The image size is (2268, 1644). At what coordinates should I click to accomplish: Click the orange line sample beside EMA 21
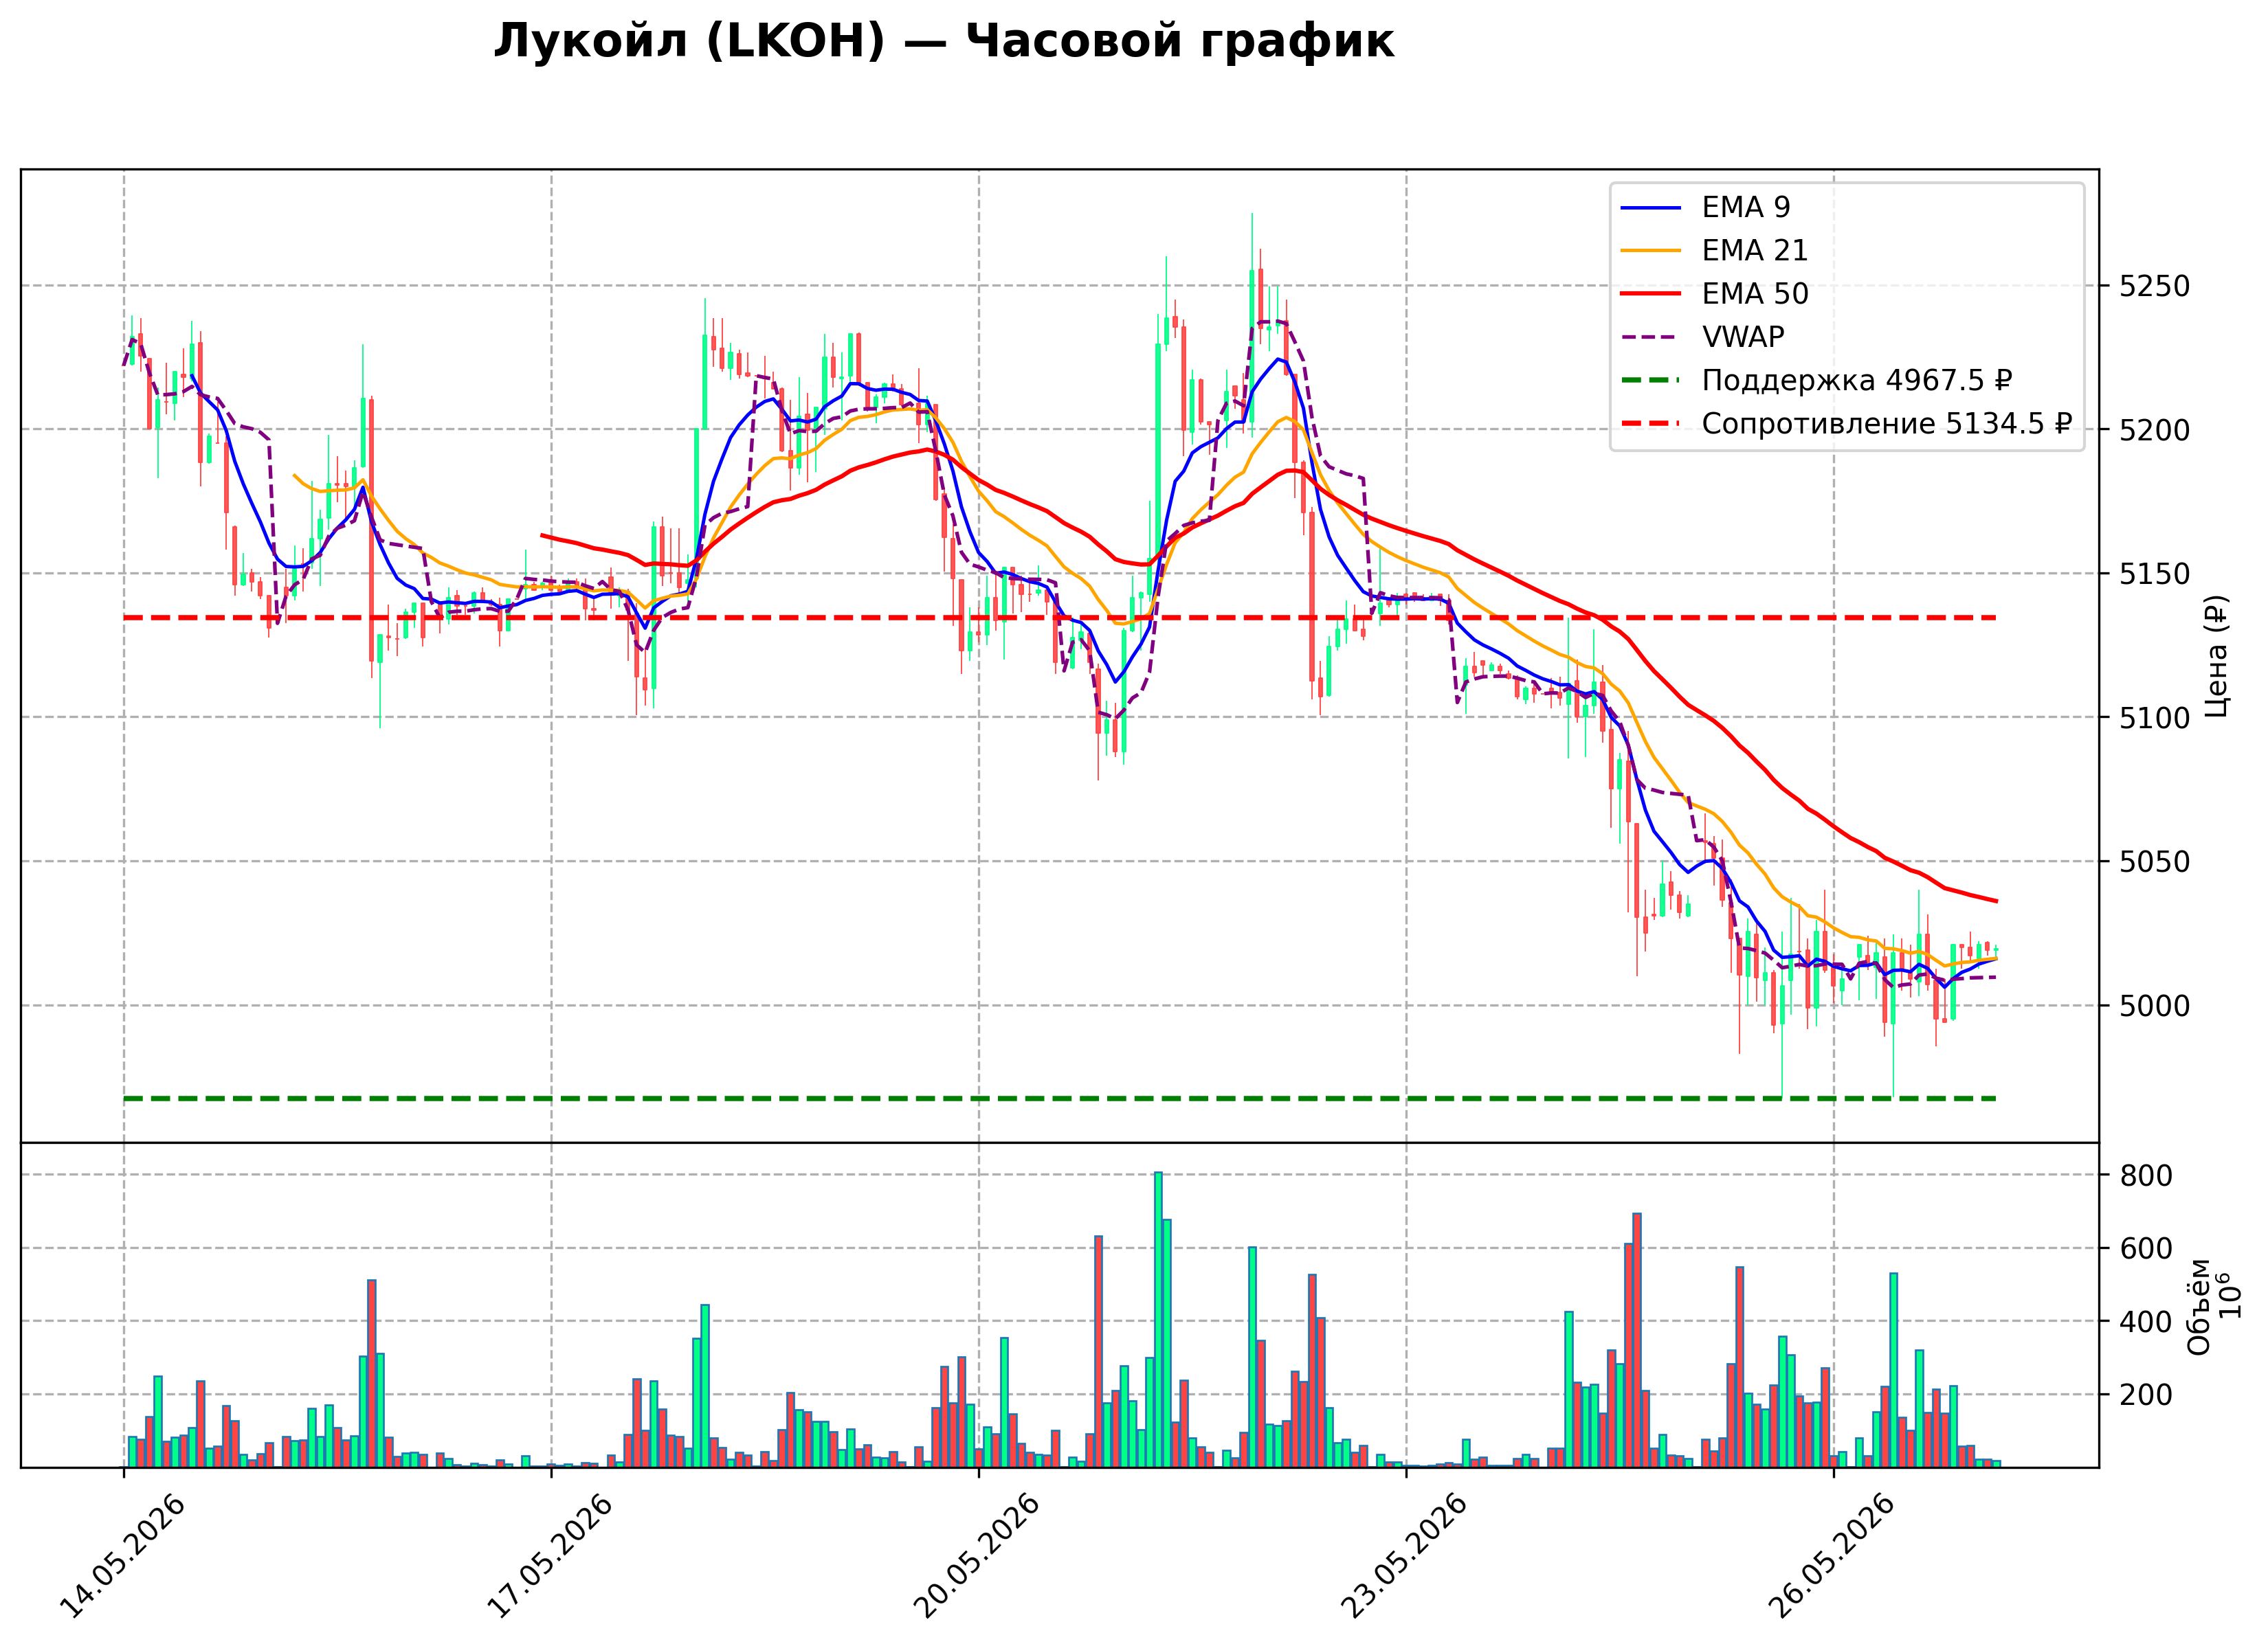(1651, 251)
